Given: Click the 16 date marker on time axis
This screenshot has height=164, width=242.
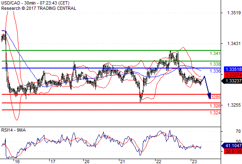Looking at the screenshot, I should pyautogui.click(x=17, y=162).
